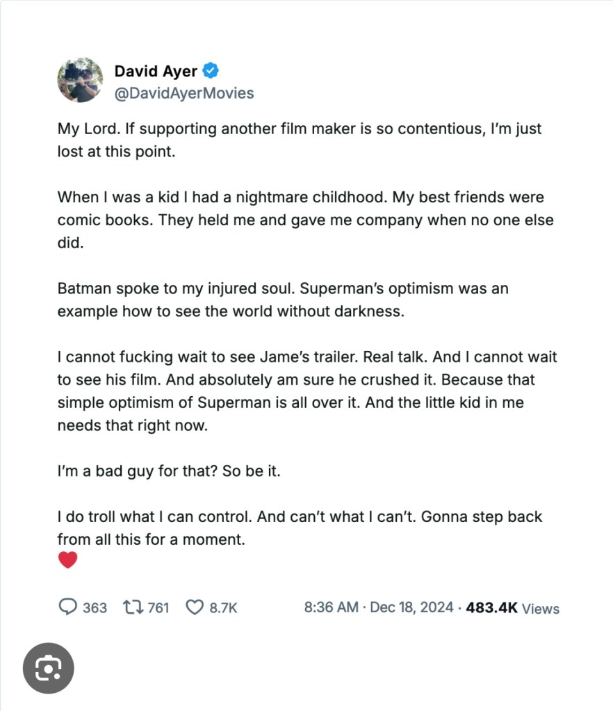Open the Google Lens search icon
The width and height of the screenshot is (613, 711).
(x=48, y=668)
